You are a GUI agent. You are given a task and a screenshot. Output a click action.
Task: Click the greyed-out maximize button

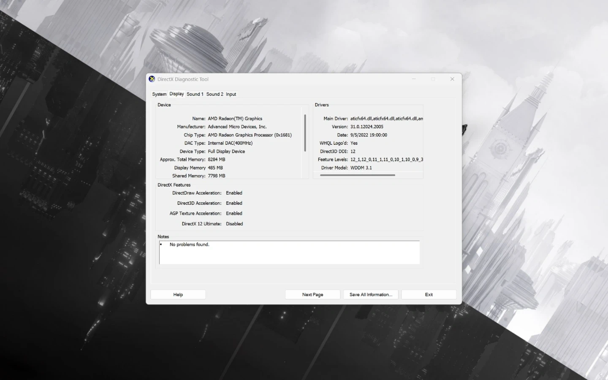(433, 79)
